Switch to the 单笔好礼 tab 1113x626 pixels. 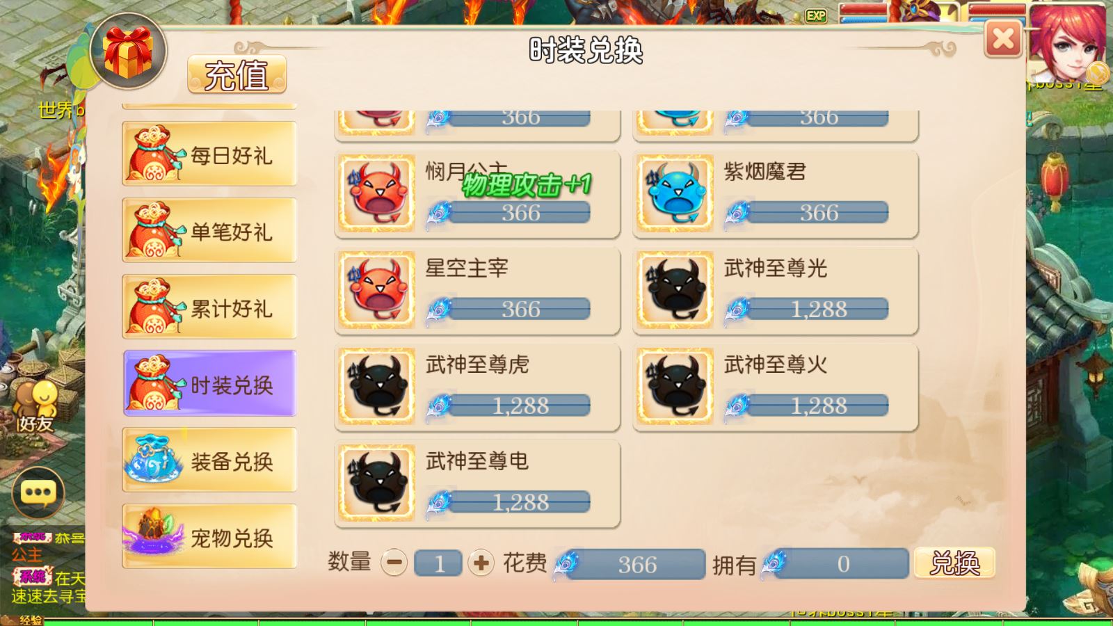pyautogui.click(x=209, y=230)
